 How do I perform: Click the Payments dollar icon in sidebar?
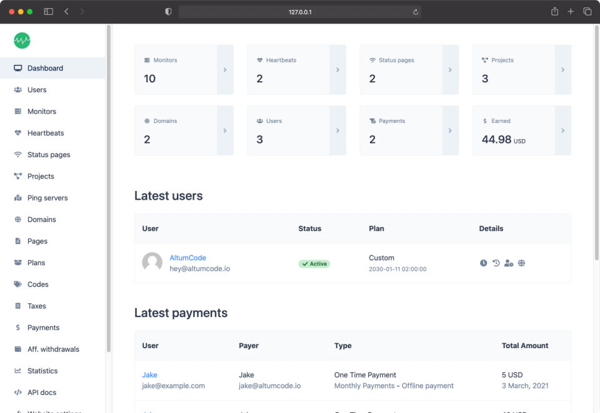[17, 328]
